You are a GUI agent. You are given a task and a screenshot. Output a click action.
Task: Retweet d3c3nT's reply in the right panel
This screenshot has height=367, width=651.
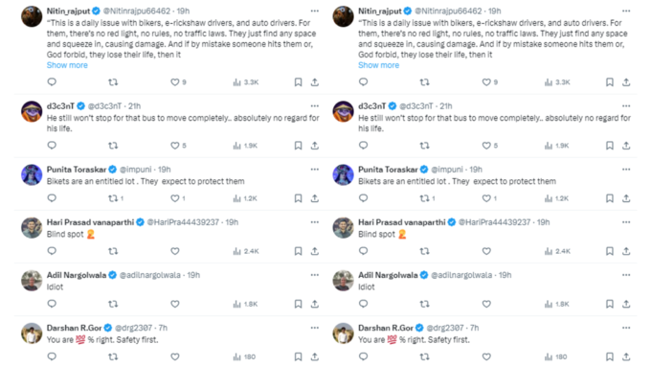pyautogui.click(x=424, y=146)
